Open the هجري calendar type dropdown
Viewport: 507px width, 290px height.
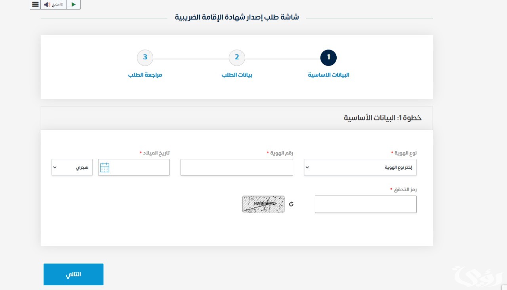[x=72, y=168]
